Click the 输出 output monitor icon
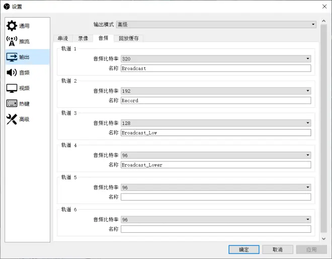Viewport: 332px width, 259px height. (12, 57)
